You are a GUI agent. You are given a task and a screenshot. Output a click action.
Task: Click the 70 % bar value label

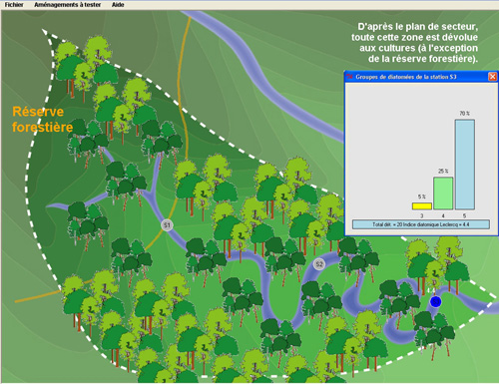(x=465, y=114)
